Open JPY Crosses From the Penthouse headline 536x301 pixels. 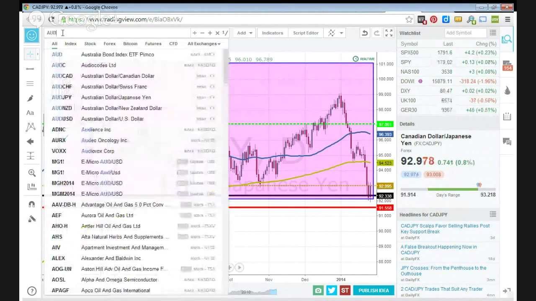tap(443, 271)
